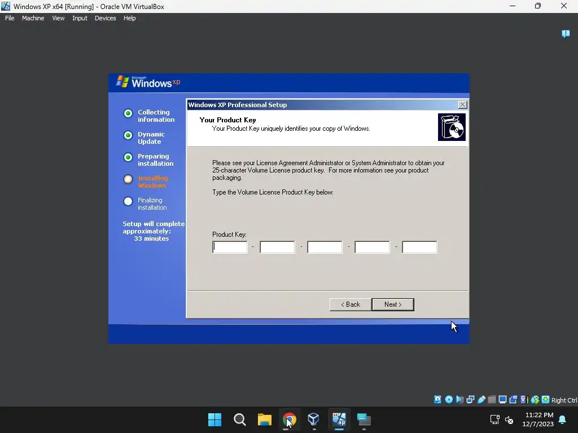Click the Dynamic Update step indicator
This screenshot has width=578, height=433.
pyautogui.click(x=128, y=135)
